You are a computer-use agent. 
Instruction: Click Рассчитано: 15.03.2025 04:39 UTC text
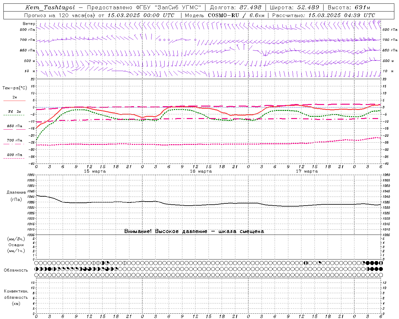[324, 15]
